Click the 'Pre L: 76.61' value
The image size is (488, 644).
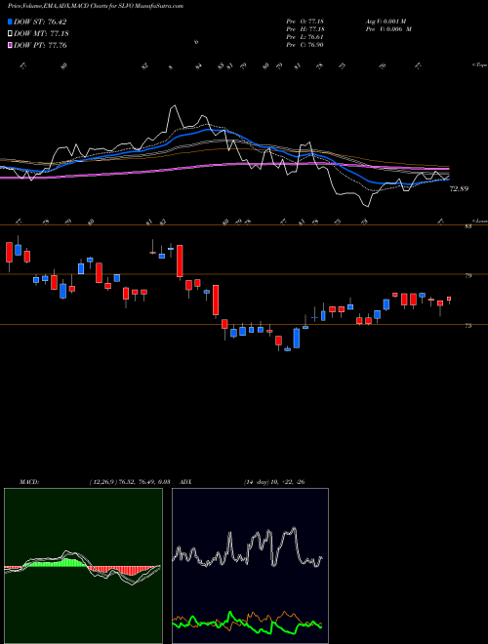coord(305,37)
